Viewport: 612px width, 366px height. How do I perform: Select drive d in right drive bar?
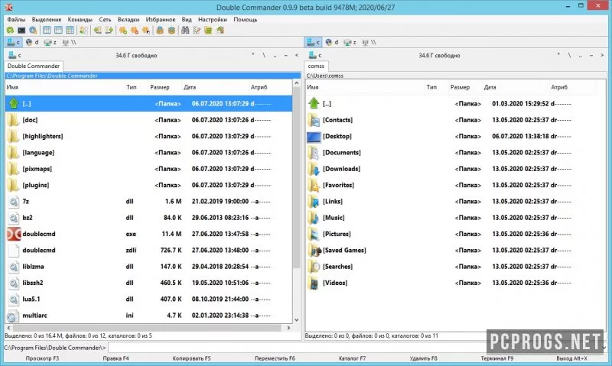(332, 43)
